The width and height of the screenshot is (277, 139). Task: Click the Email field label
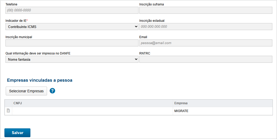143,37
